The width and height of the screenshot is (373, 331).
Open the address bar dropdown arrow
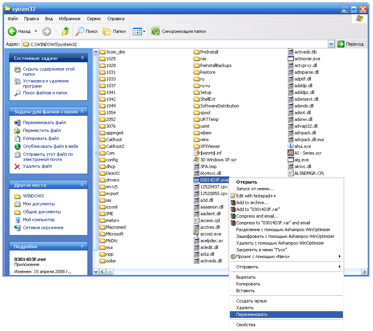(x=331, y=44)
